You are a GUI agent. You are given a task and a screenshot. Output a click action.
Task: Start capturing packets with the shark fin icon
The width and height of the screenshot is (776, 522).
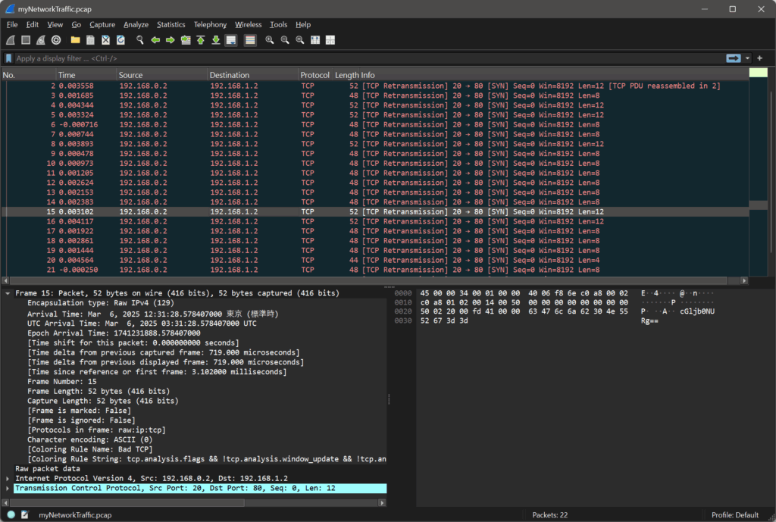click(11, 40)
